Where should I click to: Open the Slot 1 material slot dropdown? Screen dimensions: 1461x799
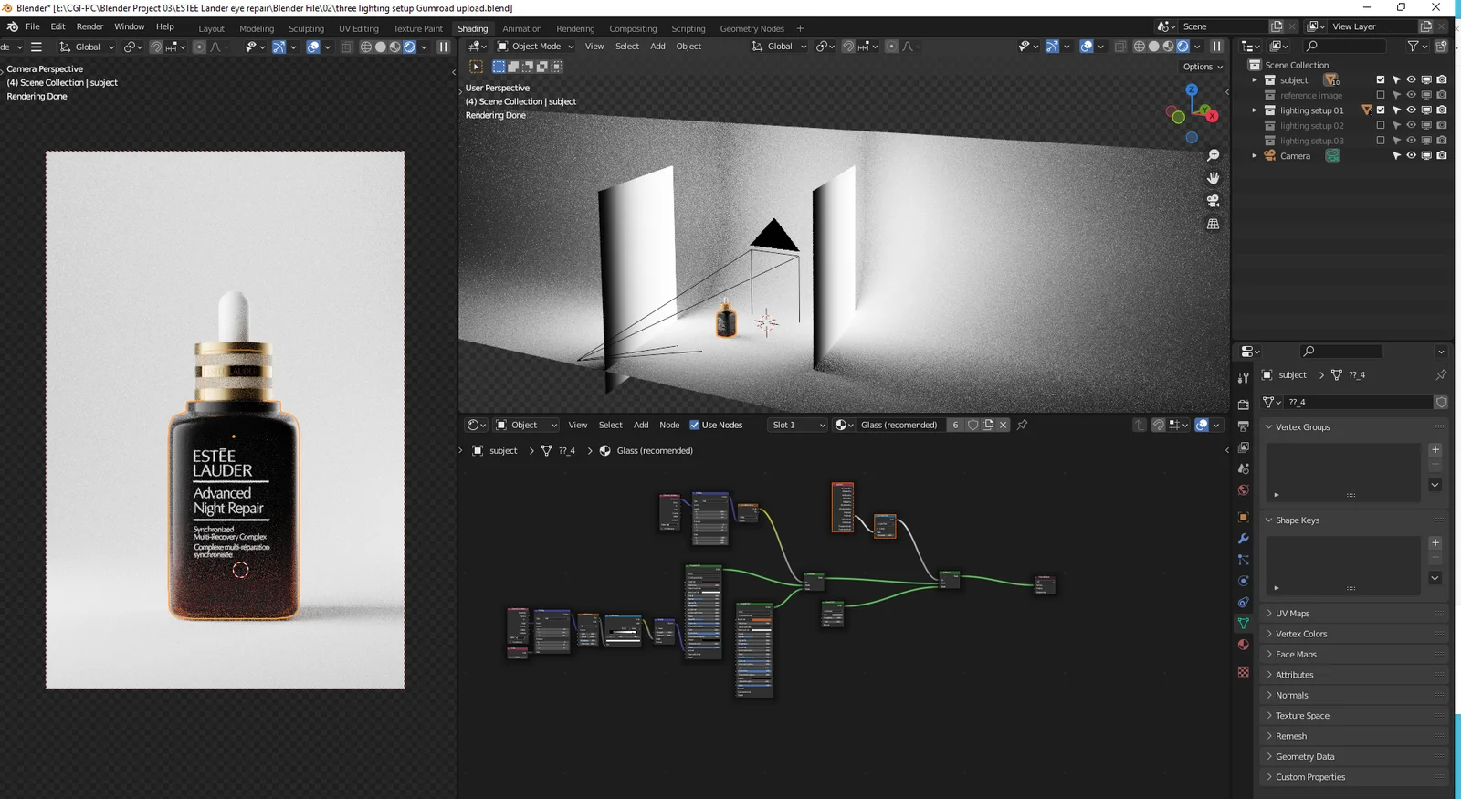pos(798,425)
